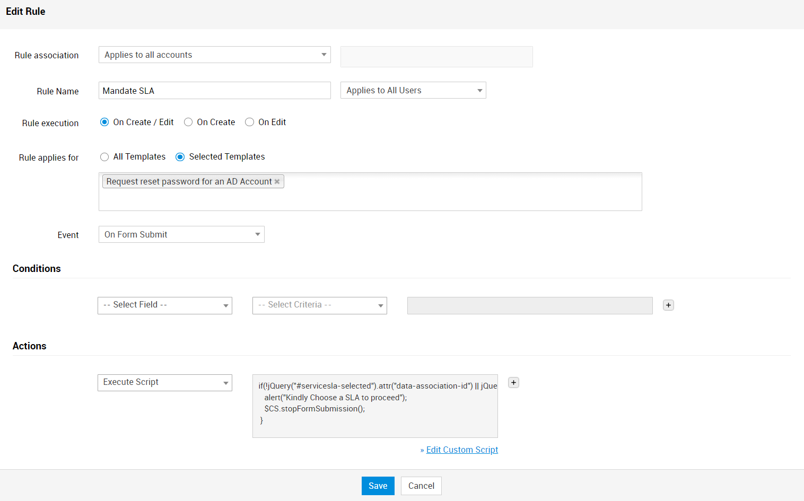Click the plus icon to add a condition
This screenshot has height=501, width=804.
pyautogui.click(x=668, y=305)
